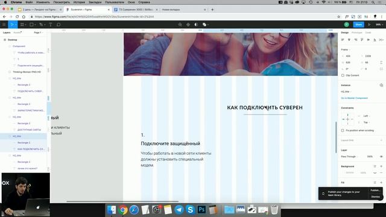Click the Align Left icon
This screenshot has width=386, height=217.
coord(343,40)
